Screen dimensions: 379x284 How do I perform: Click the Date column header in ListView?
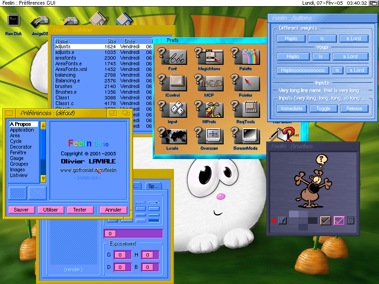tap(129, 41)
